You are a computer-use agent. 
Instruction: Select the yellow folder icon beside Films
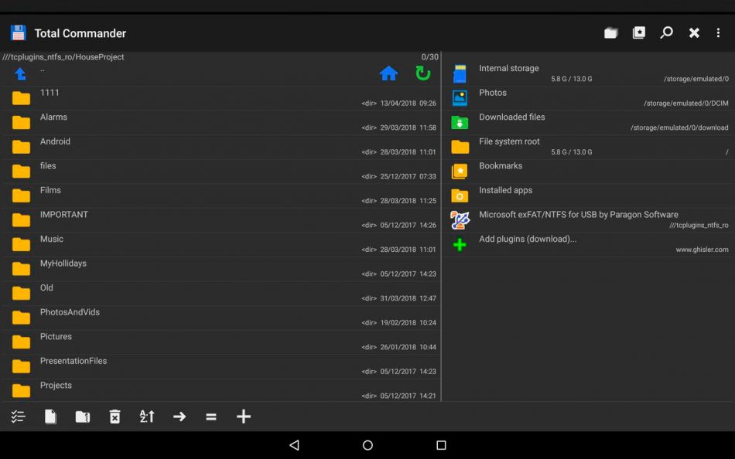(21, 195)
